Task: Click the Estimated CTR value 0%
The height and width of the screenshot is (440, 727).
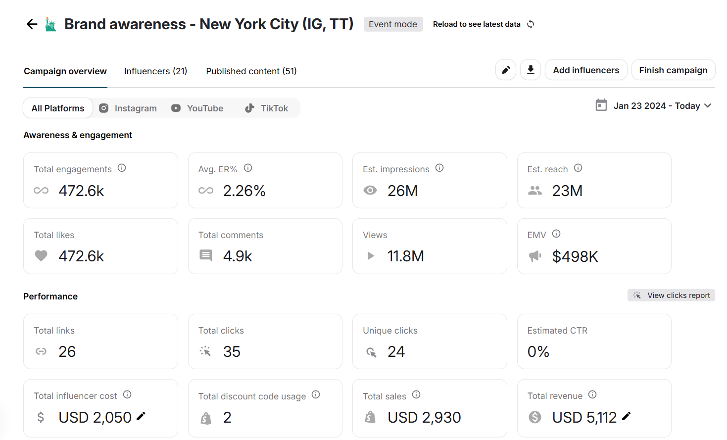Action: (x=538, y=352)
